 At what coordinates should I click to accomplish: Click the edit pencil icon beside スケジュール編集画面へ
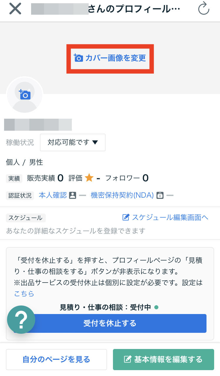tap(126, 217)
